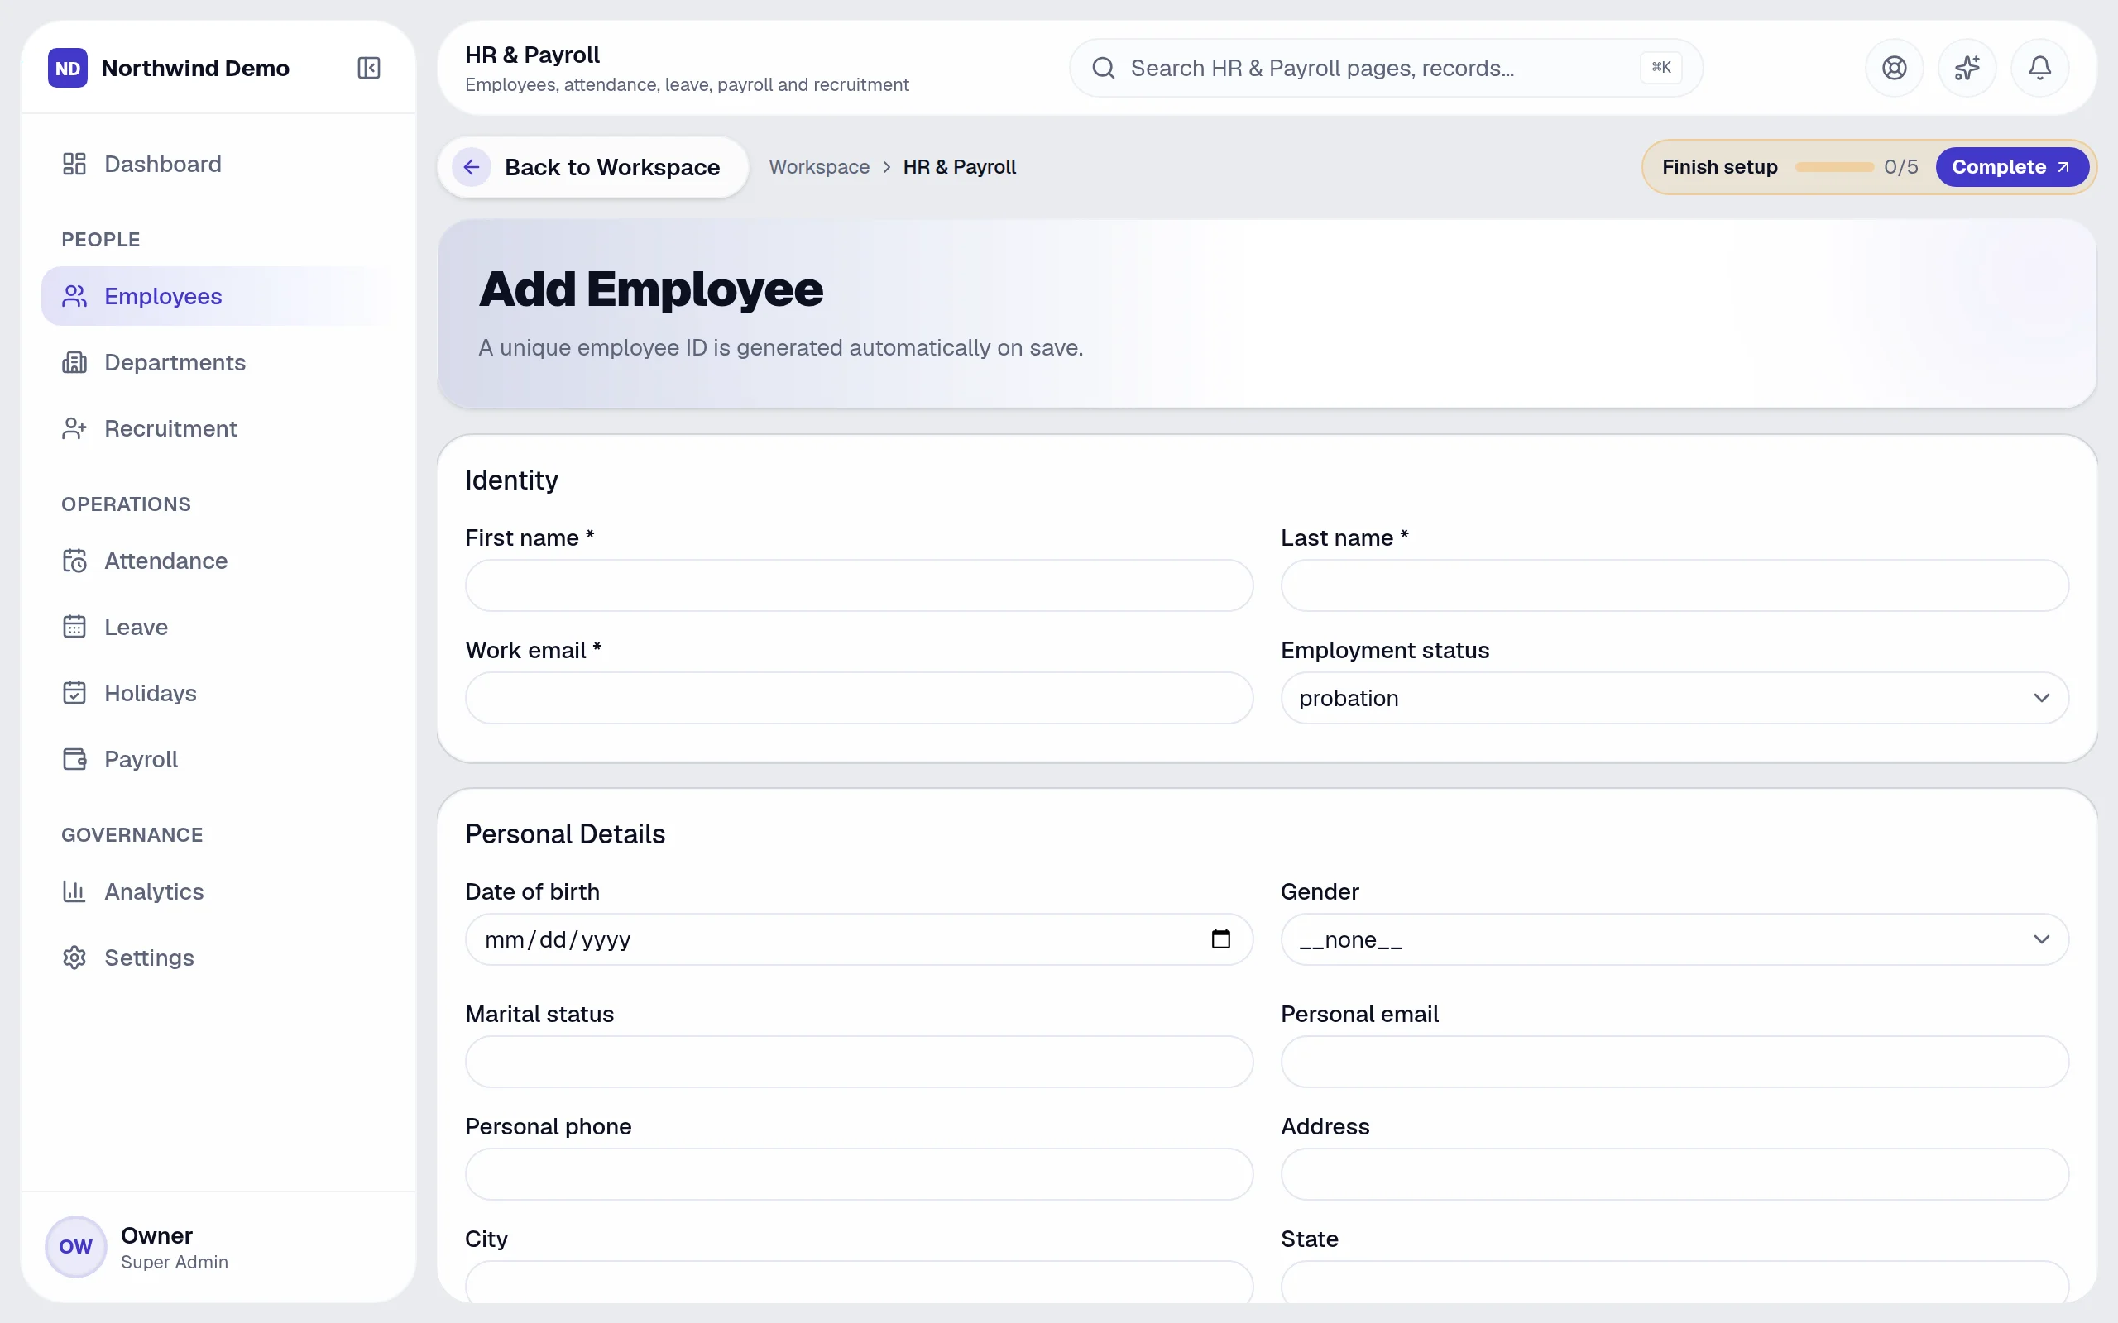Screen dimensions: 2118x1323
Task: Click the Date of birth field
Action: [x=859, y=940]
